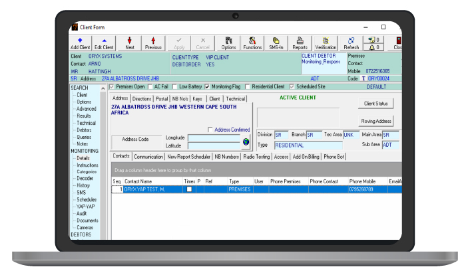This screenshot has width=466, height=275.
Task: Select Instructions under MONITORING
Action: pos(87,165)
